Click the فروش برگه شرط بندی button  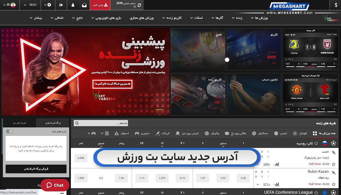click(x=36, y=169)
